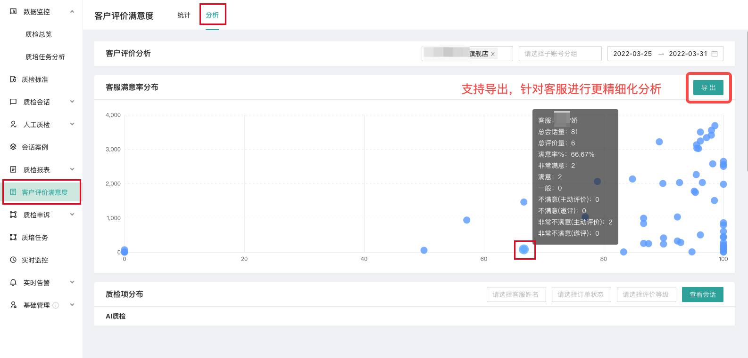Click the info icon beside 基础管理
The height and width of the screenshot is (358, 748).
click(x=56, y=305)
